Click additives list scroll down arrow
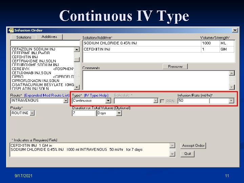Image resolution: width=244 pixels, height=183 pixels. pos(77,87)
